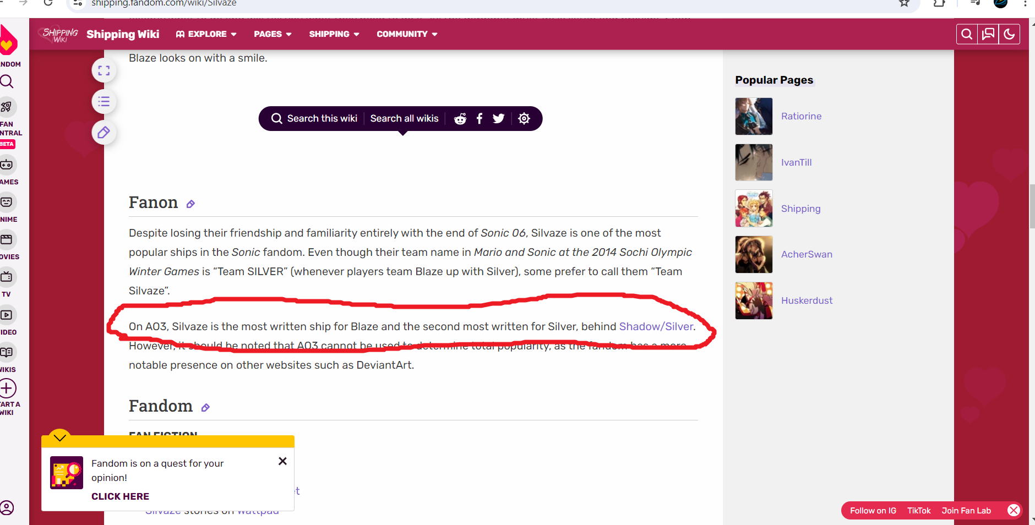Open user profile avatar icon

coord(7,507)
